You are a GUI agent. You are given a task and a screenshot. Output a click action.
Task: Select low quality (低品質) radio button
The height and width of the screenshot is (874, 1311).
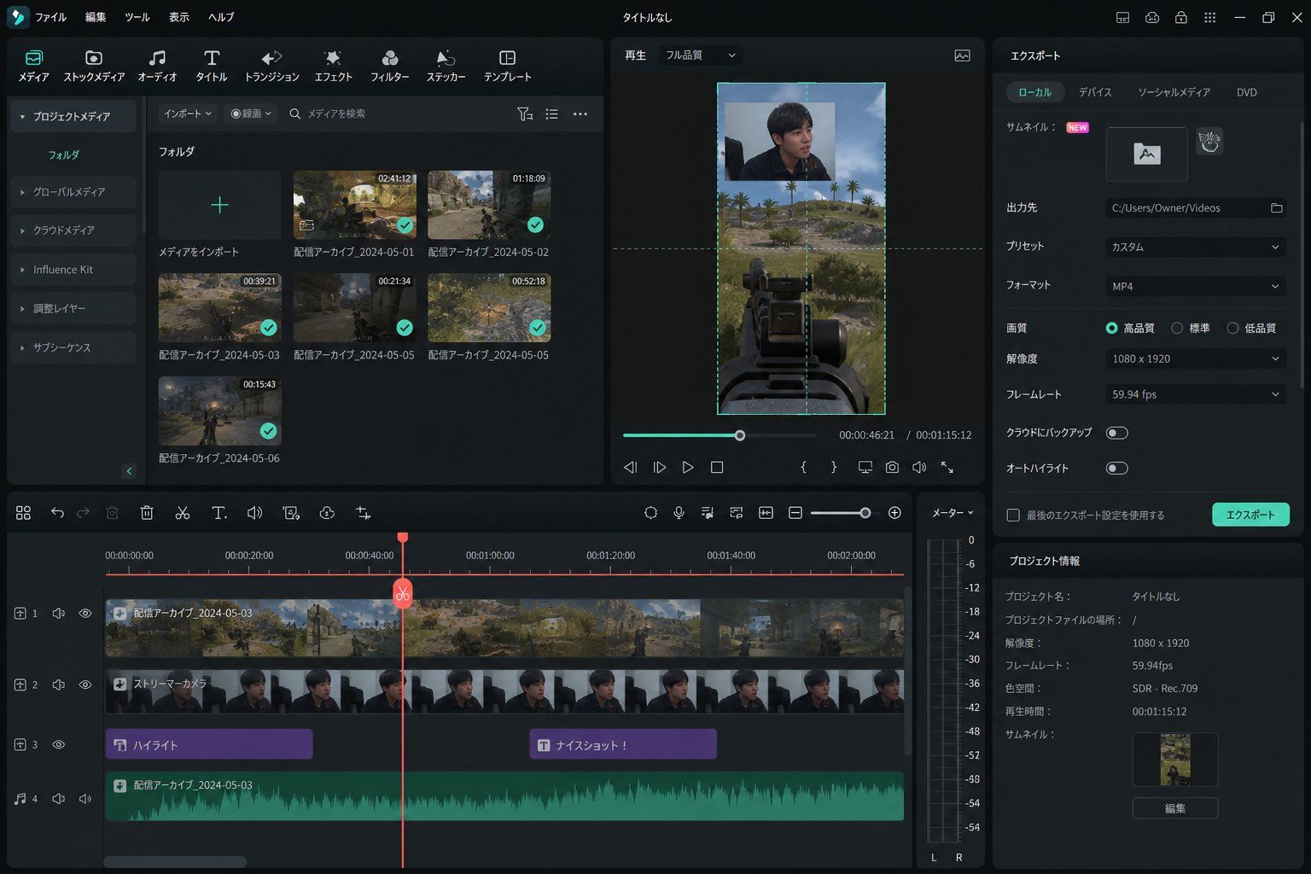coord(1232,328)
